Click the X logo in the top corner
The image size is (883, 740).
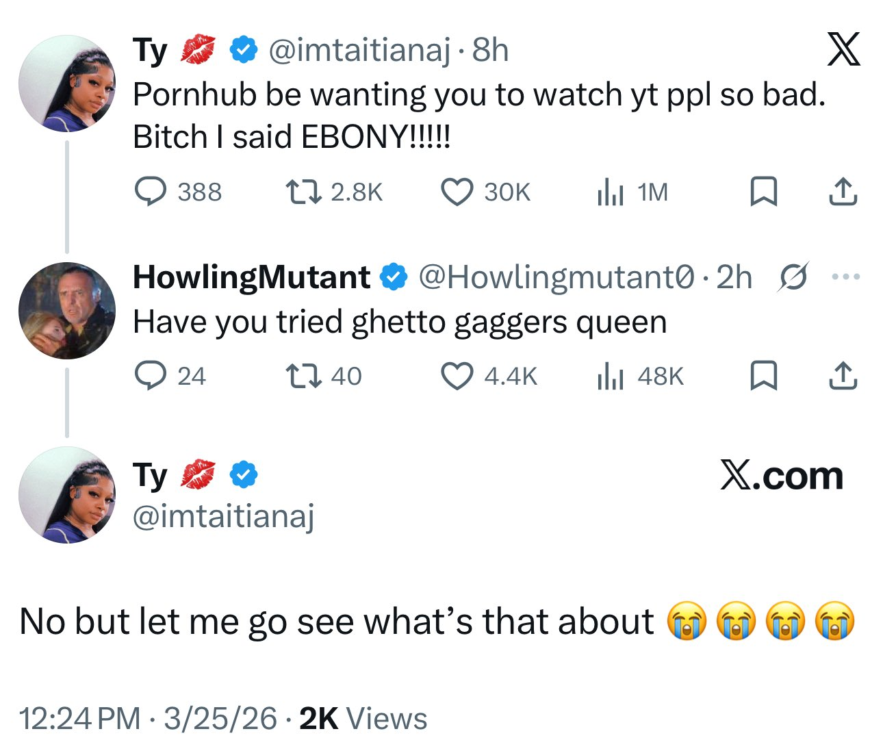point(843,49)
